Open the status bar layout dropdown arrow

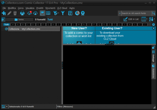(7, 106)
